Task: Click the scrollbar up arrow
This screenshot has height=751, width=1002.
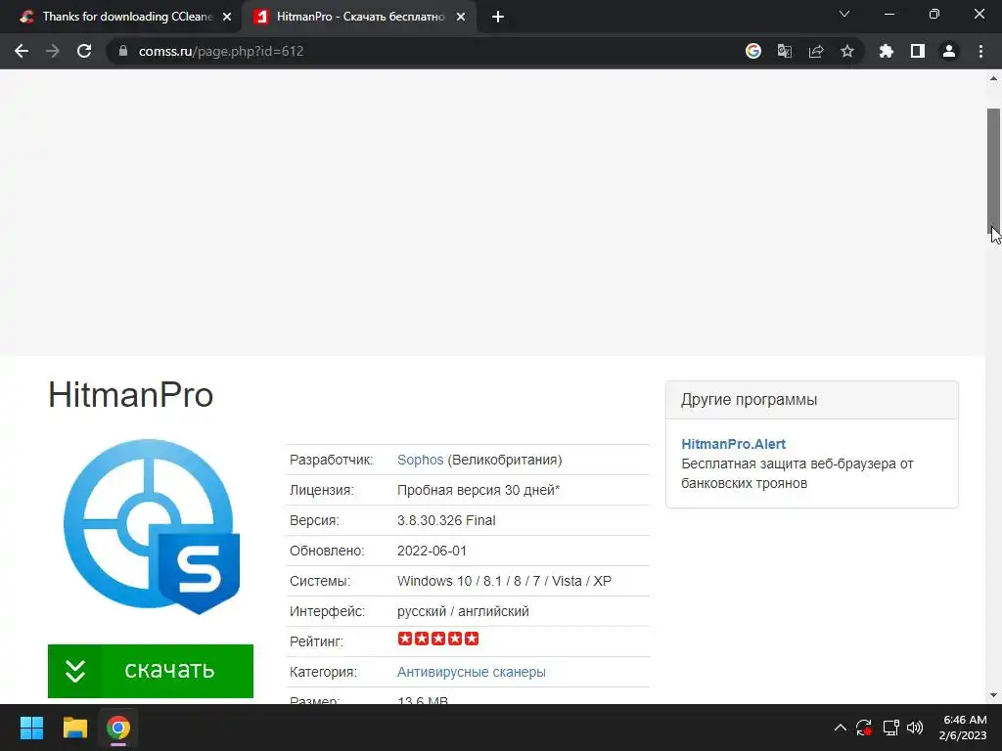Action: point(994,78)
